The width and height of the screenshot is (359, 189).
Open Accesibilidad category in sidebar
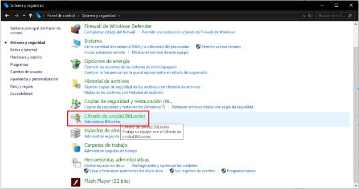[21, 94]
